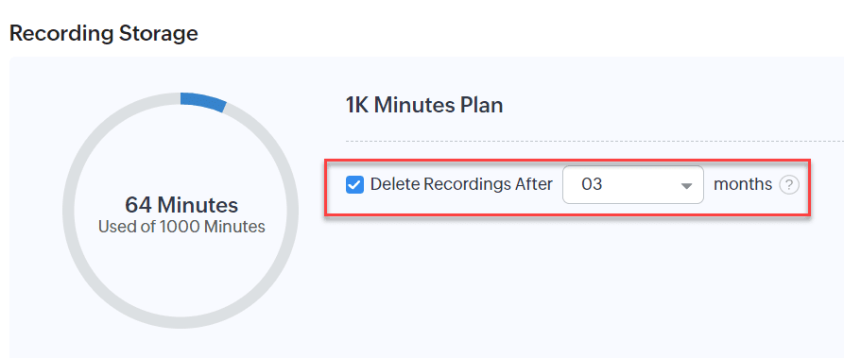Click the white checkmark in the blue box
Viewport: 844px width, 358px height.
pos(354,185)
